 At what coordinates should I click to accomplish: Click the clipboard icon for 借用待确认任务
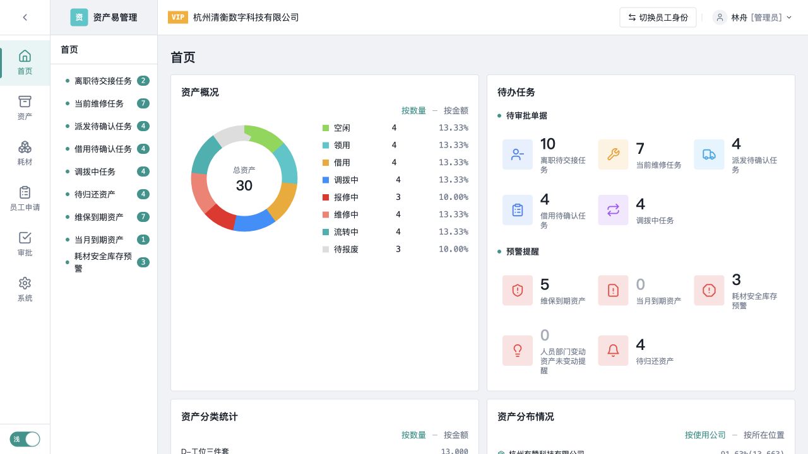pyautogui.click(x=518, y=210)
